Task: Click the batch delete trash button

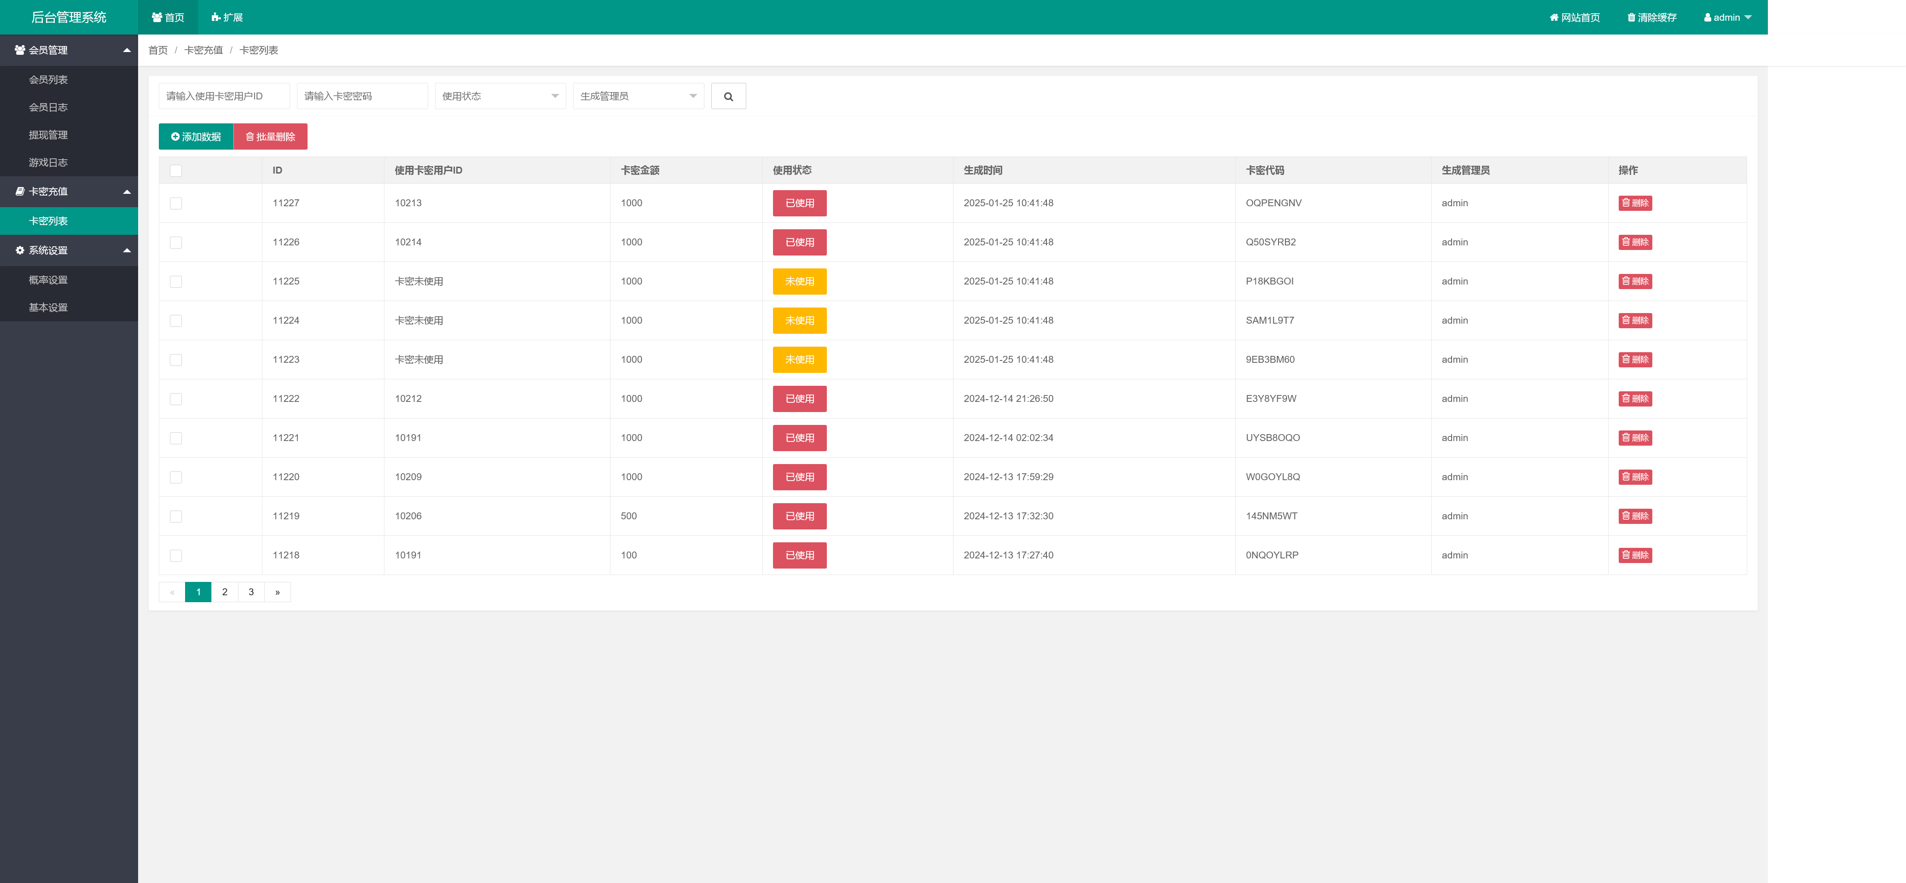Action: (270, 137)
